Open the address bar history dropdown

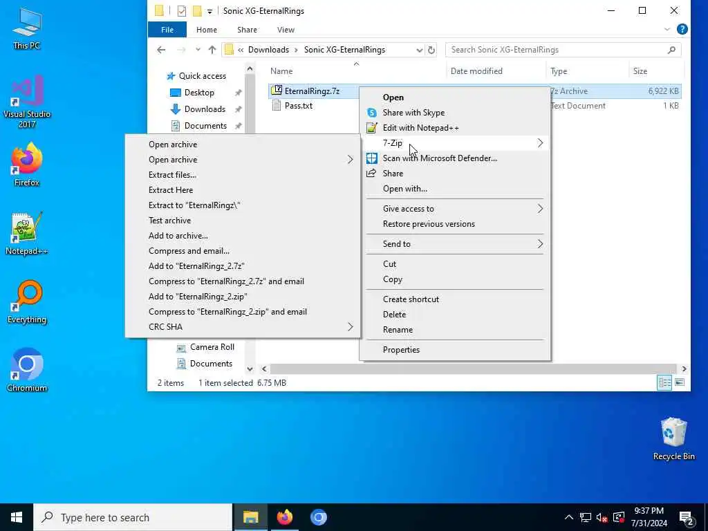[419, 50]
